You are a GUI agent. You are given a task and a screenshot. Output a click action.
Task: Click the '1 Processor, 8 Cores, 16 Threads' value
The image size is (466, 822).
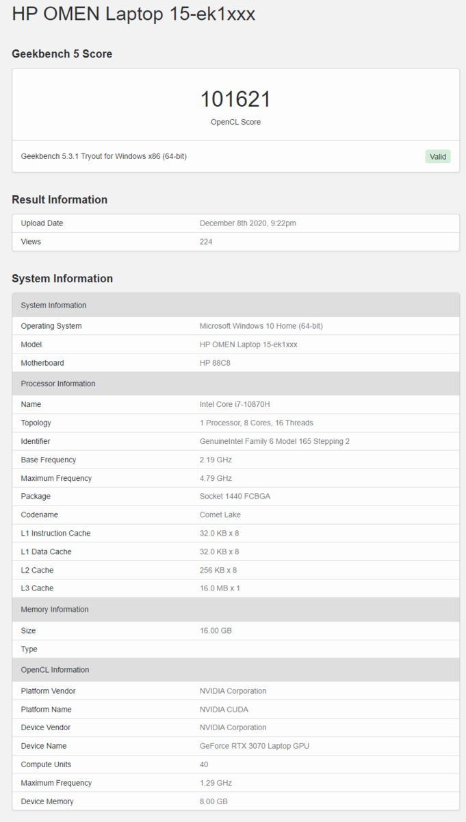coord(257,423)
